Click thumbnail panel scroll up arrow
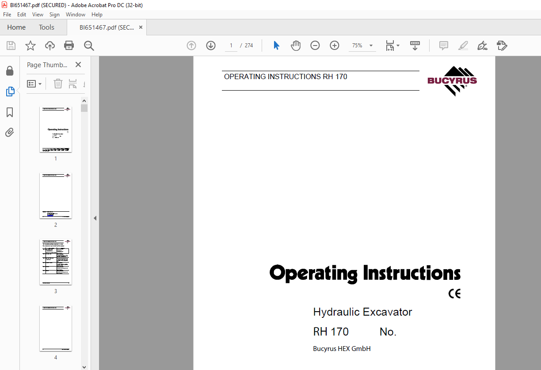 [x=84, y=100]
